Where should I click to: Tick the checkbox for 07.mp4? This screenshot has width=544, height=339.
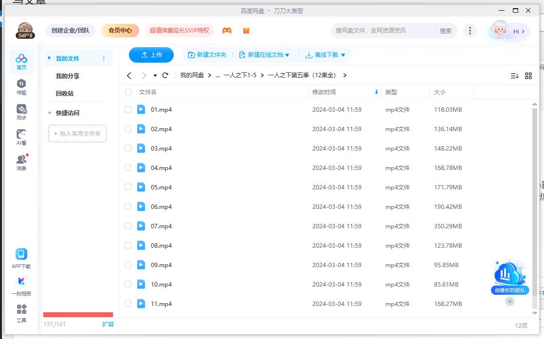(x=128, y=226)
